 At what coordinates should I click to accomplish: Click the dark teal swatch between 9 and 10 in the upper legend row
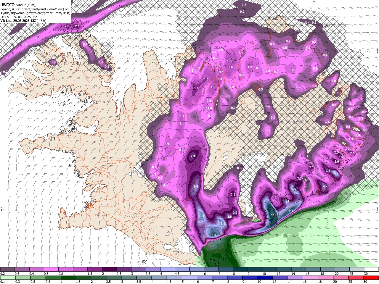click(255, 270)
